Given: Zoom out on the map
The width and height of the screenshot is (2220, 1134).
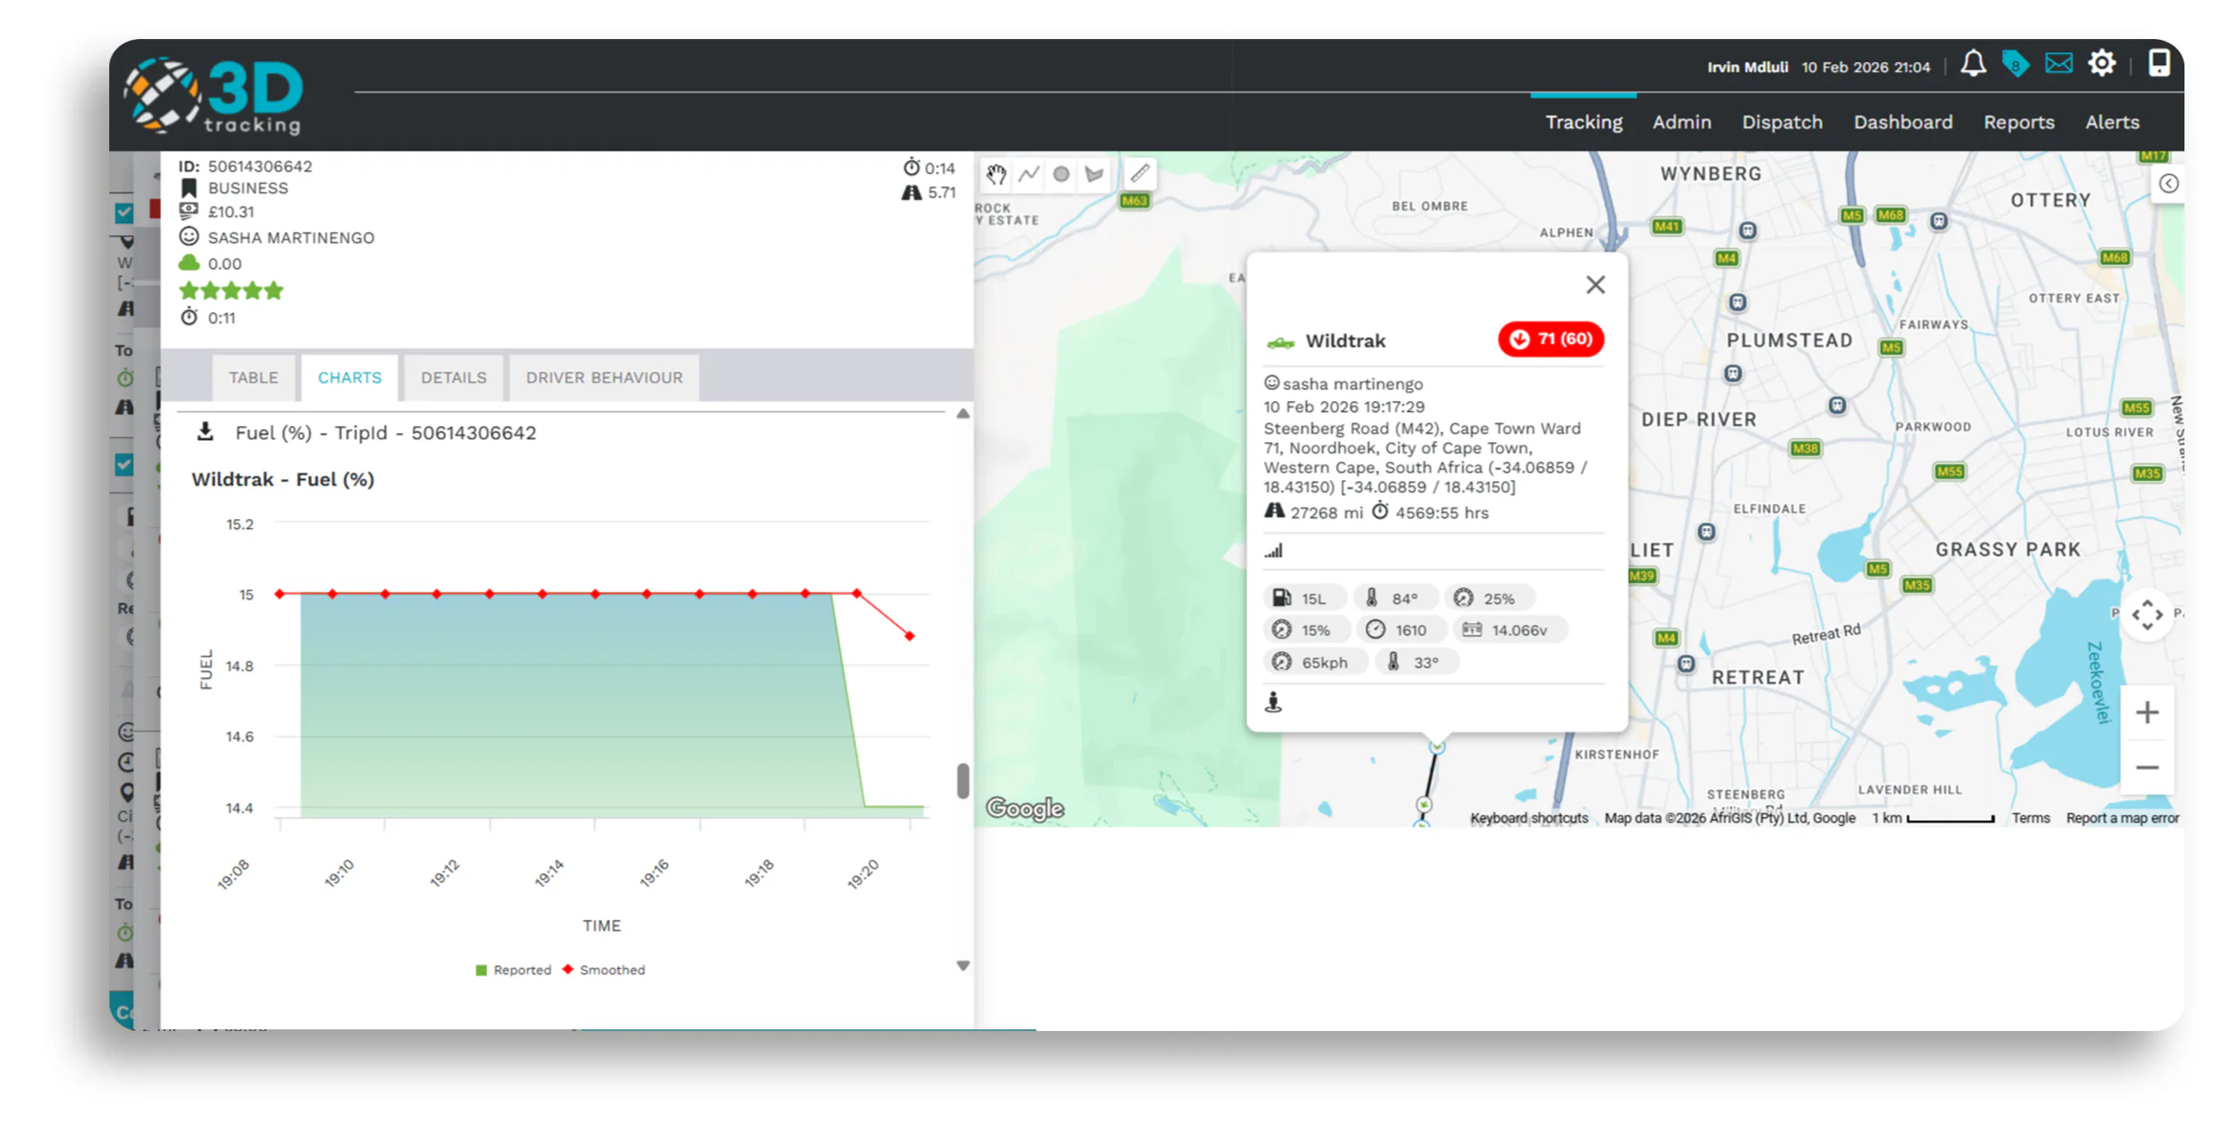Looking at the screenshot, I should click(x=2147, y=768).
